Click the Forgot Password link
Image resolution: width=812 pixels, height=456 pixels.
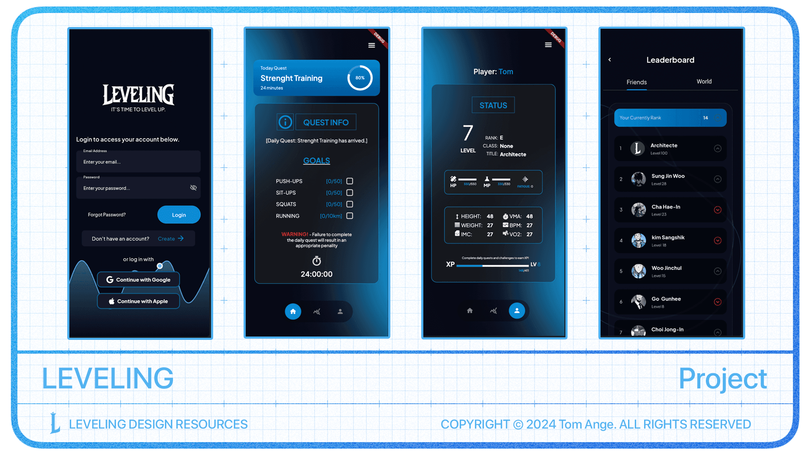pos(106,214)
